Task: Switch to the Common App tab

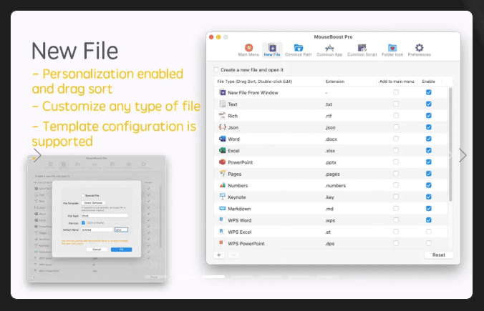Action: 329,50
